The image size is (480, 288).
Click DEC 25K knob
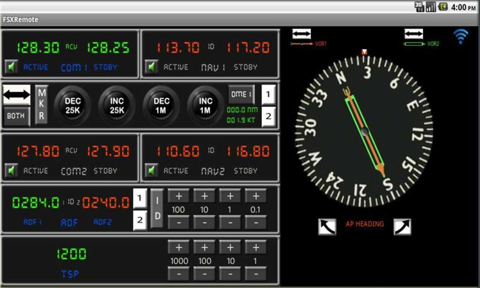pos(72,106)
